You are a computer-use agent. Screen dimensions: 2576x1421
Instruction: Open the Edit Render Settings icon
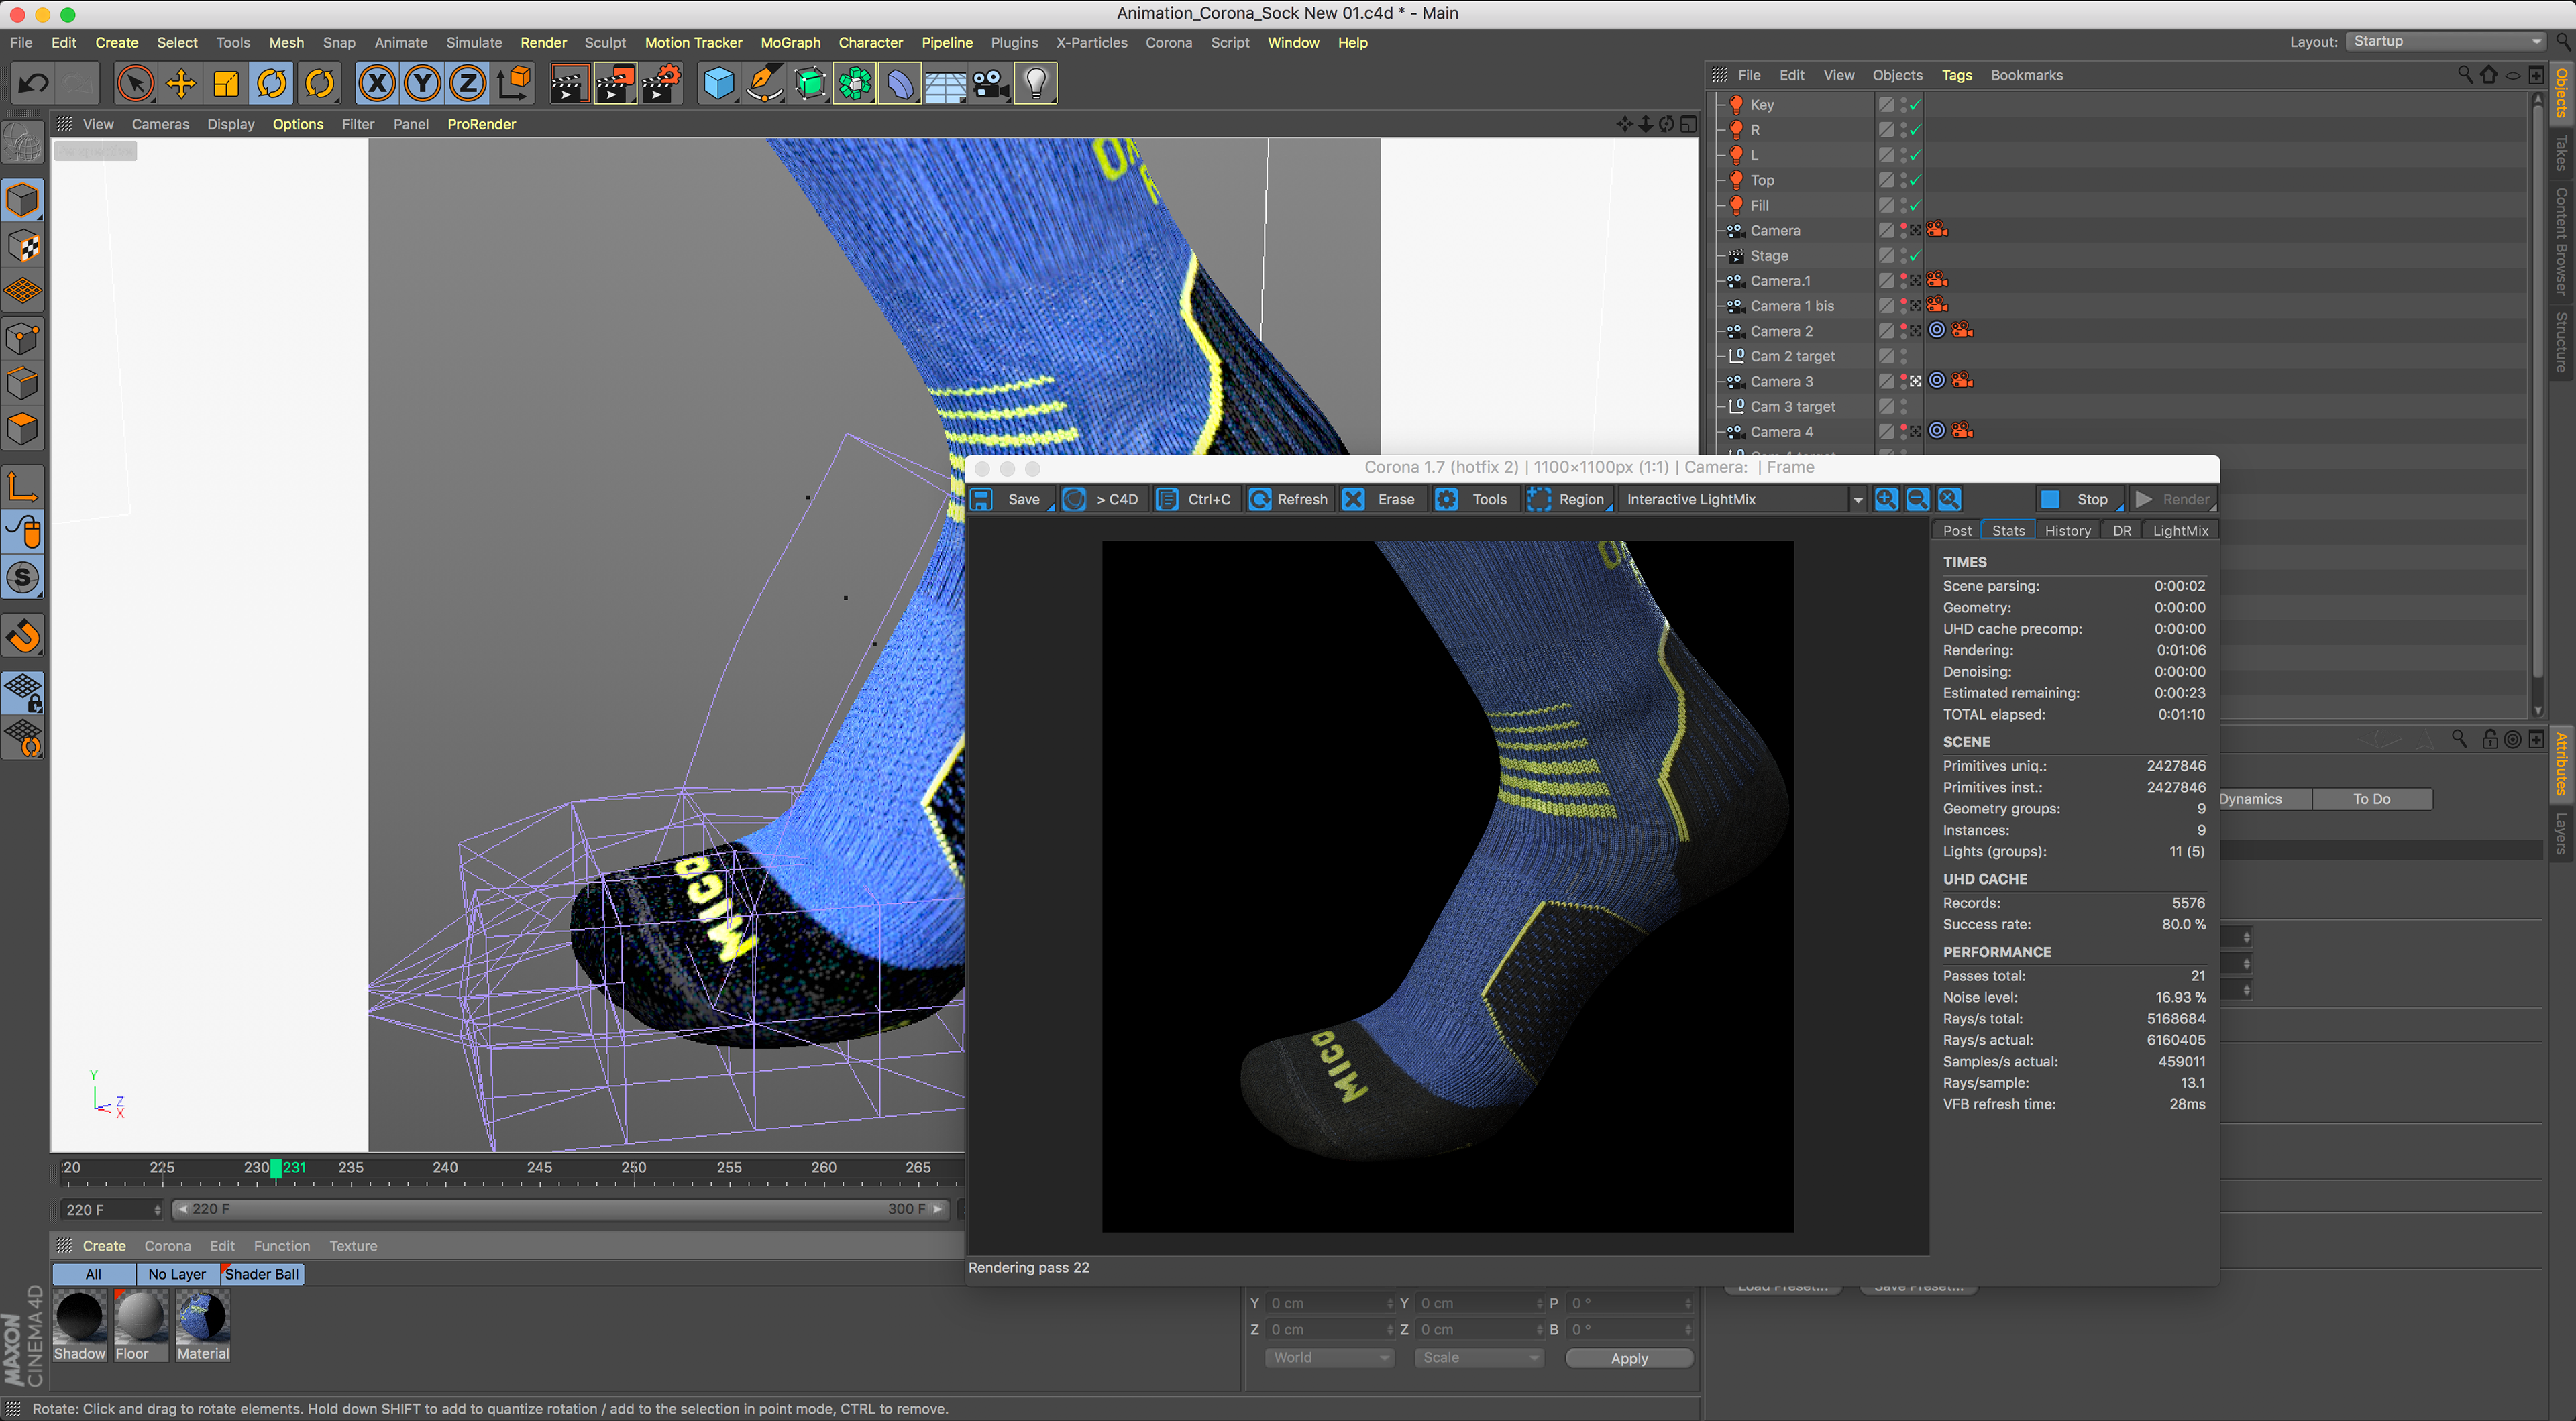click(661, 84)
